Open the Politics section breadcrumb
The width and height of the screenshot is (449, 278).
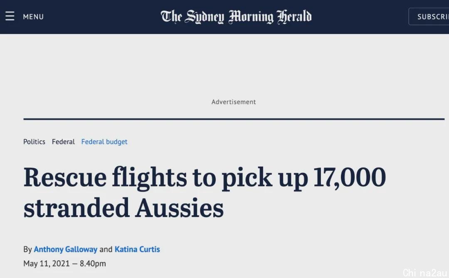pyautogui.click(x=34, y=142)
